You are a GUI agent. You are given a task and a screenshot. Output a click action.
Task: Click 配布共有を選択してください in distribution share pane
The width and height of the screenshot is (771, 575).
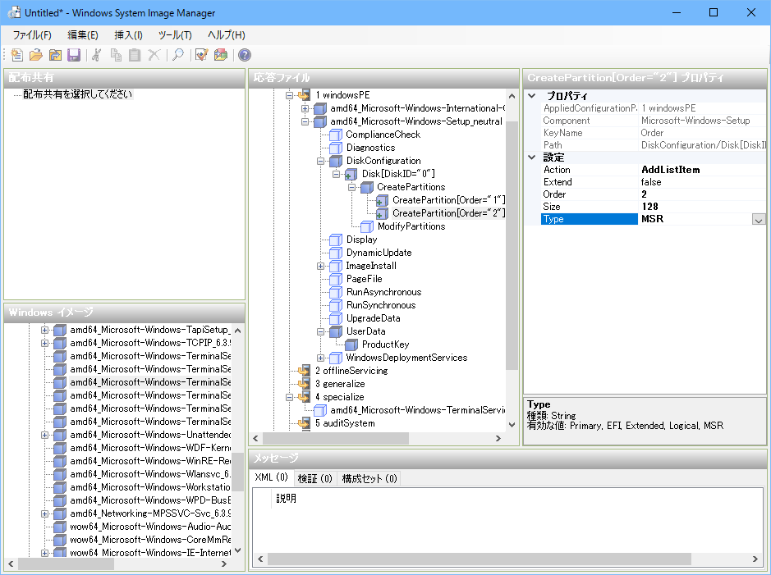pos(78,94)
